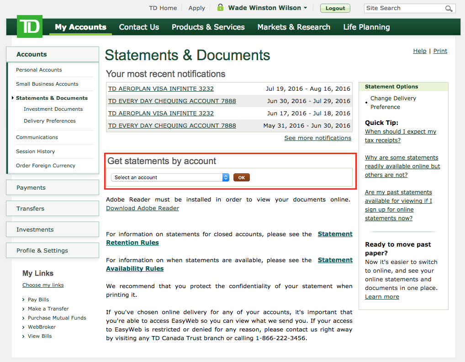The height and width of the screenshot is (362, 465).
Task: Open When should I expect my tax receipts
Action: (401, 136)
